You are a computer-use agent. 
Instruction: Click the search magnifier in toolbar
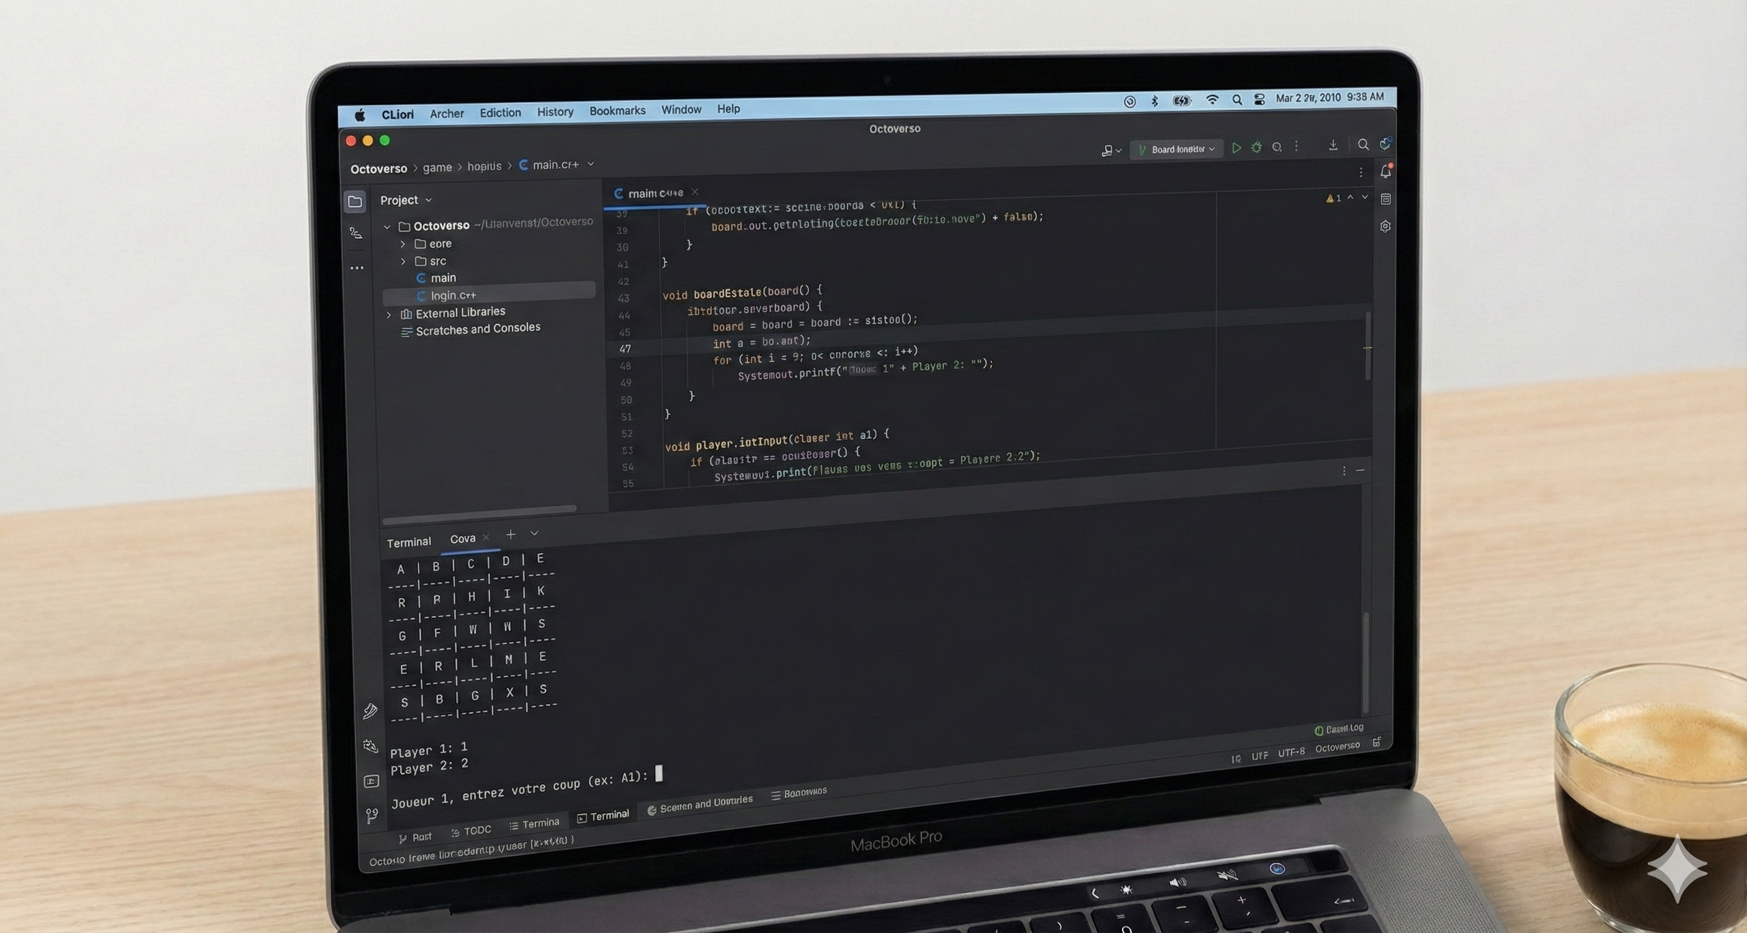(1363, 145)
